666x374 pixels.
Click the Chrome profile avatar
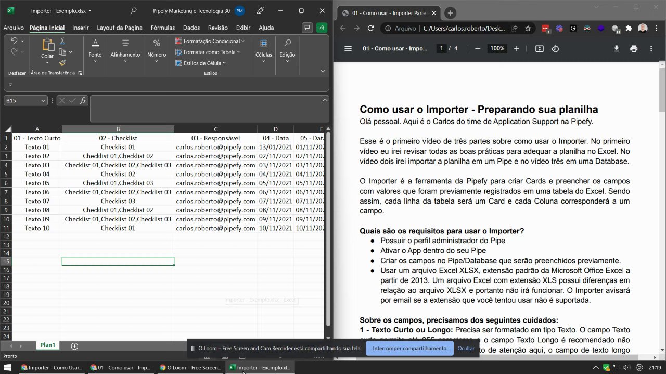tap(643, 29)
